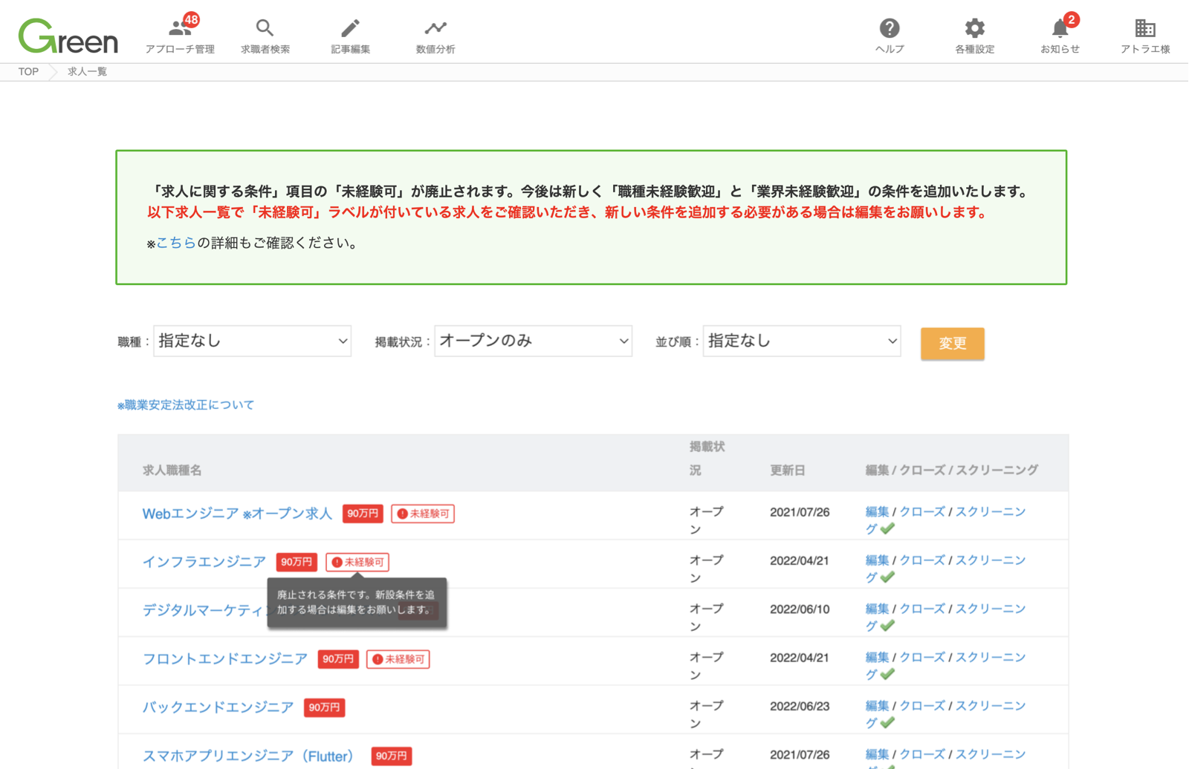Screen dimensions: 1189x769
Task: Open ヘルプ question mark icon
Action: pos(890,28)
